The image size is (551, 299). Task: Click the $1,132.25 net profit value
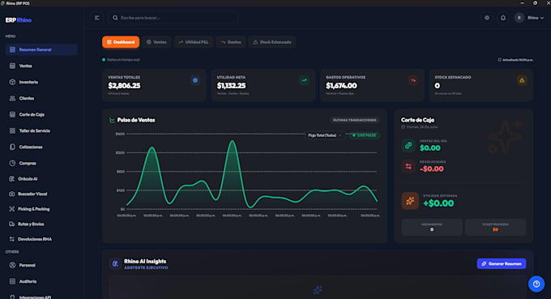[231, 86]
